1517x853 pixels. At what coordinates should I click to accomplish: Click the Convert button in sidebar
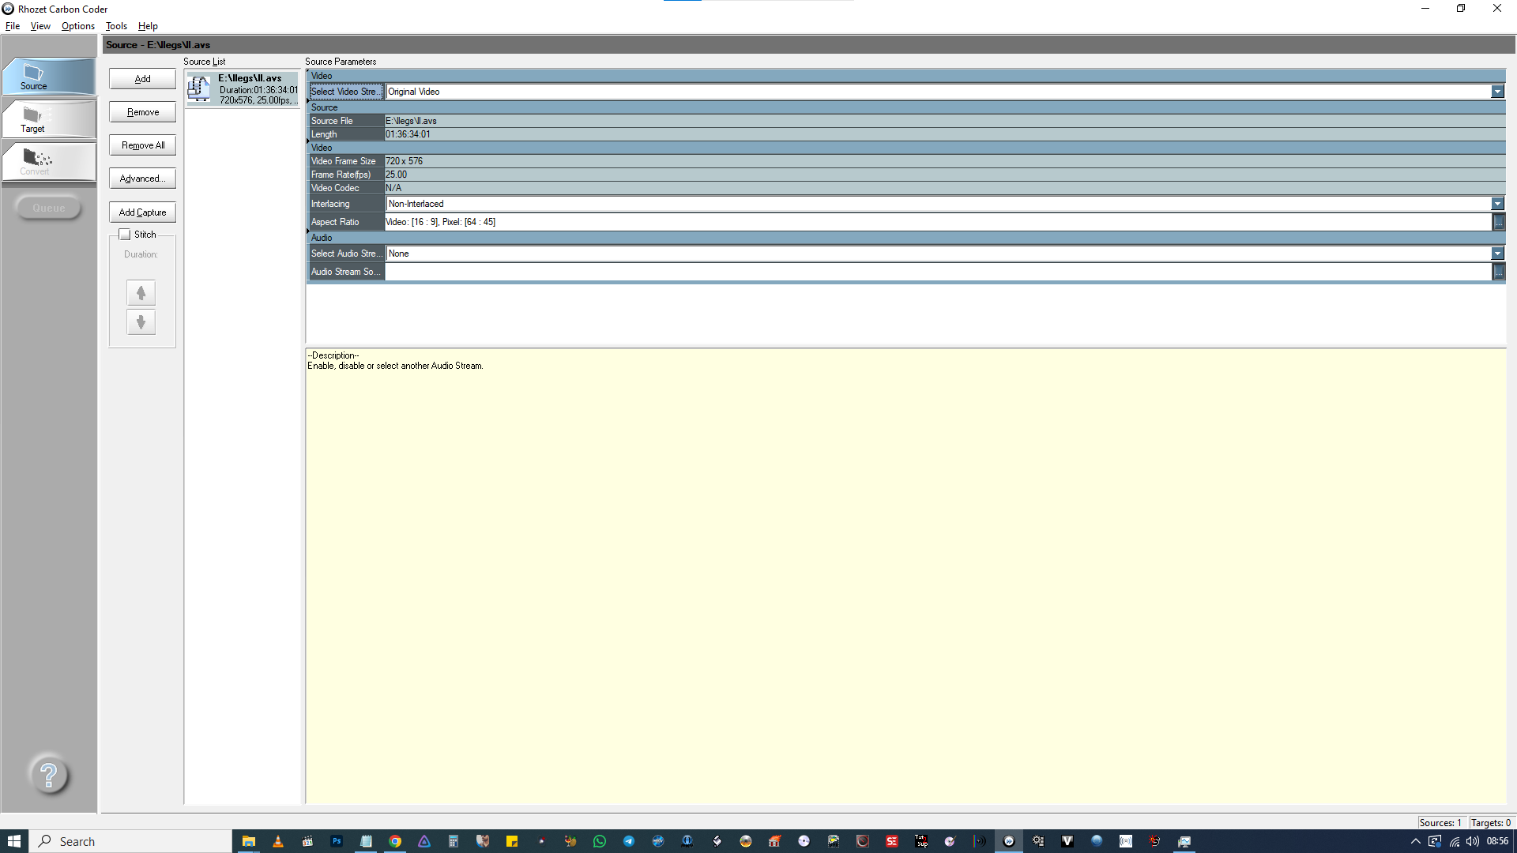(48, 162)
